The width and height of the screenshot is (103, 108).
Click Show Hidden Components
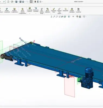[22, 11]
